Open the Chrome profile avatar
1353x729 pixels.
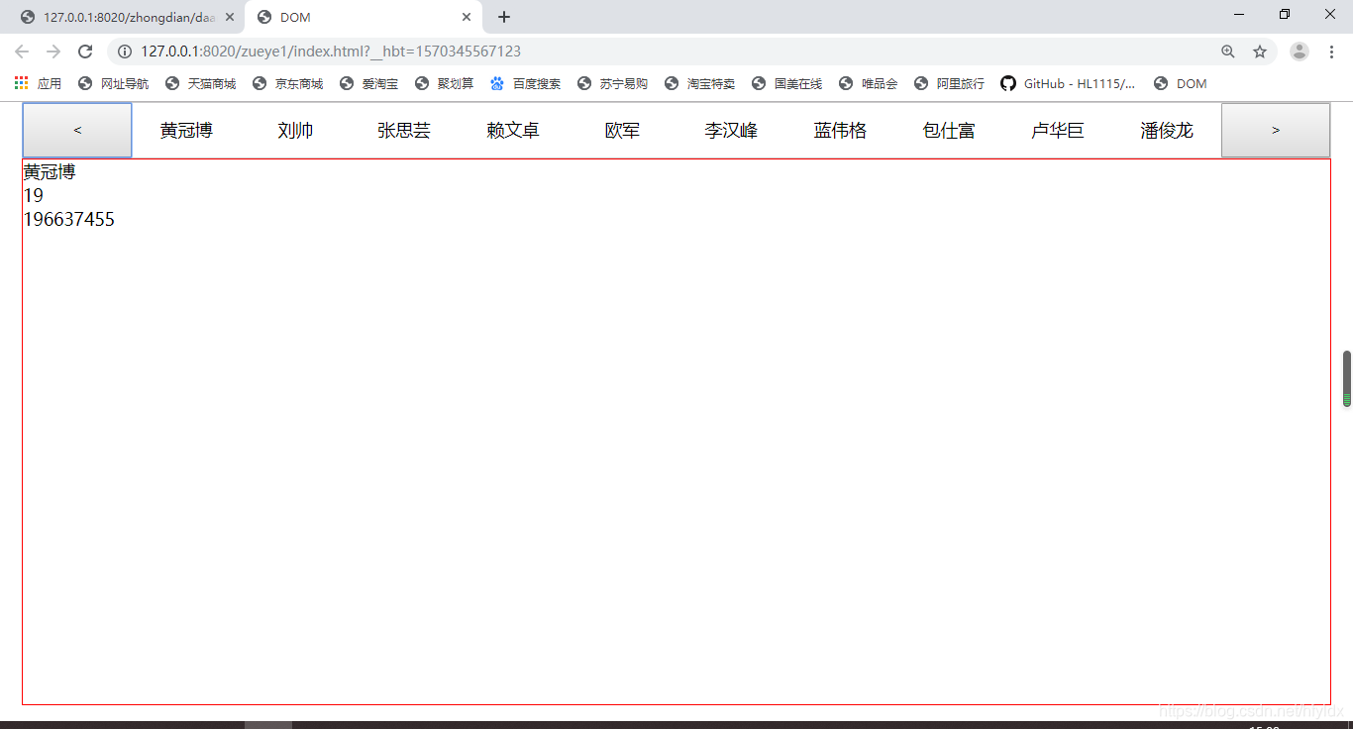[1300, 52]
